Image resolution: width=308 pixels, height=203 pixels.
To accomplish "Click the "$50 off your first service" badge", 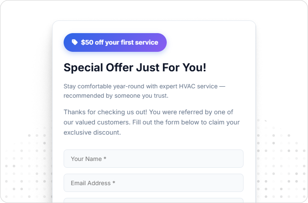I will pyautogui.click(x=115, y=42).
